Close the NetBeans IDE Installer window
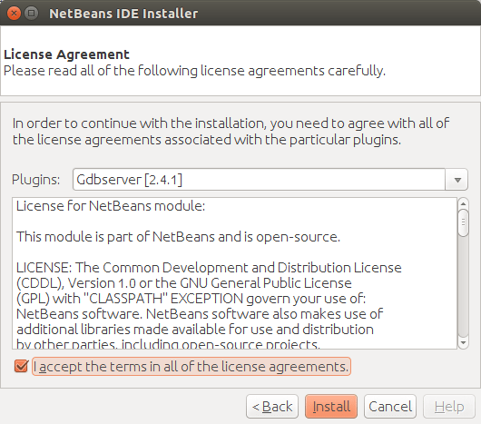The width and height of the screenshot is (481, 424). pos(14,14)
